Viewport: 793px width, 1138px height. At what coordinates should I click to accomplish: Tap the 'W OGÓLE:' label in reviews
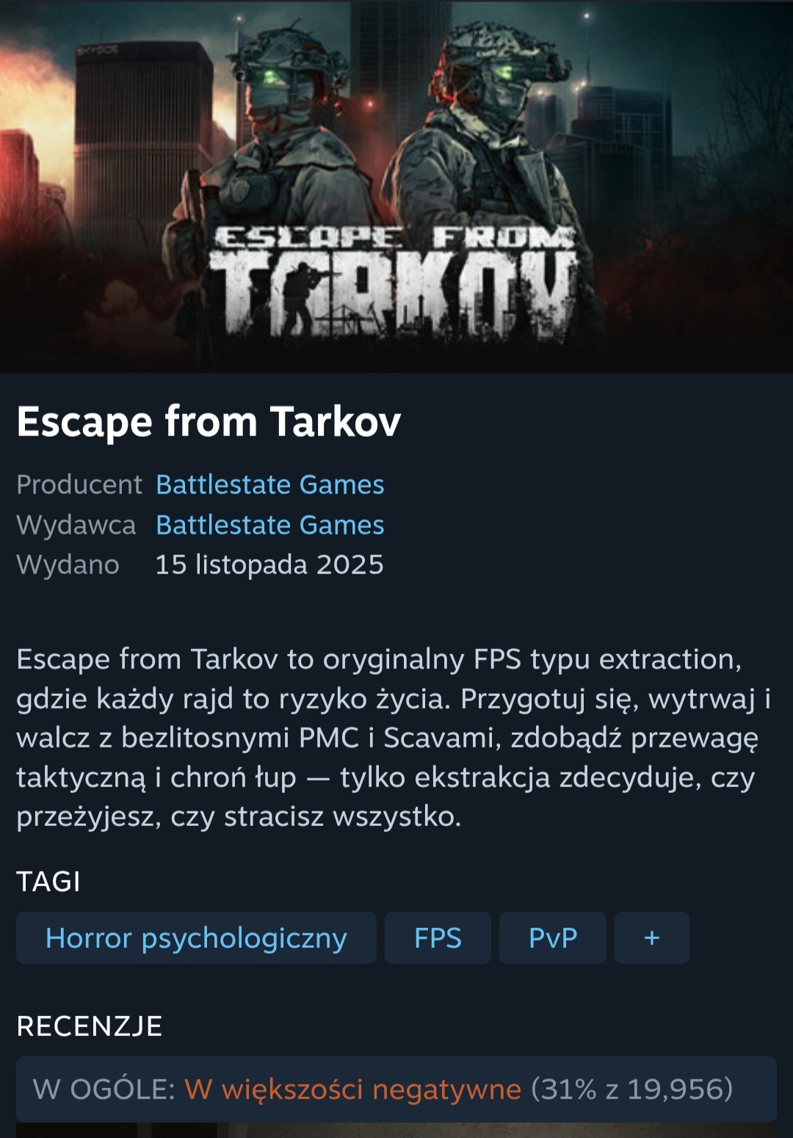pyautogui.click(x=104, y=1089)
